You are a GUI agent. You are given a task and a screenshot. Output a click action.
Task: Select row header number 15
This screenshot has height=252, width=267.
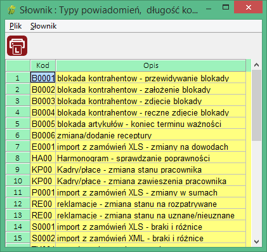coord(18,238)
